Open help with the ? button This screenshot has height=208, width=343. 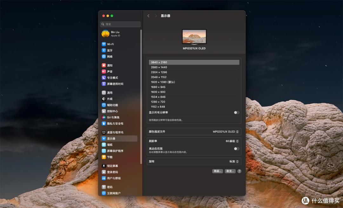(239, 171)
